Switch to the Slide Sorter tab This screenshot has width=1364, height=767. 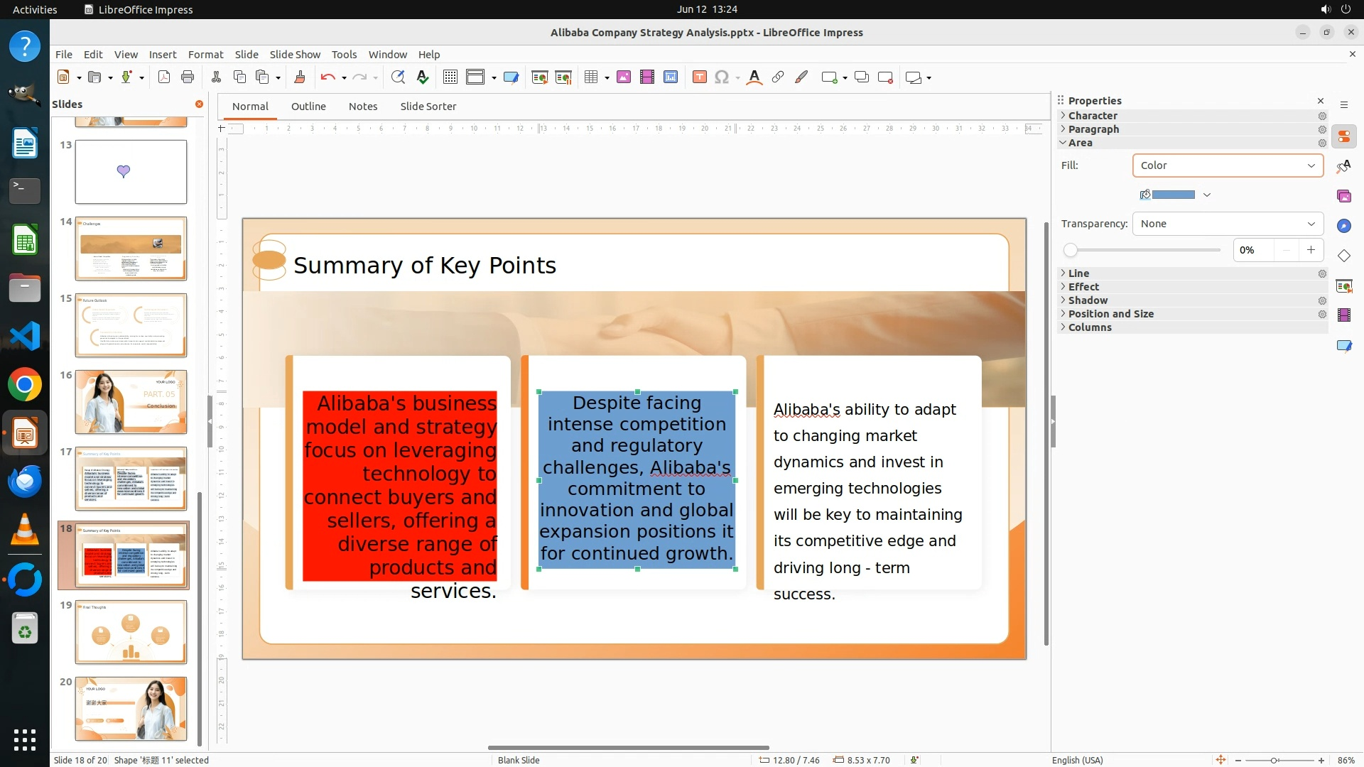point(428,107)
